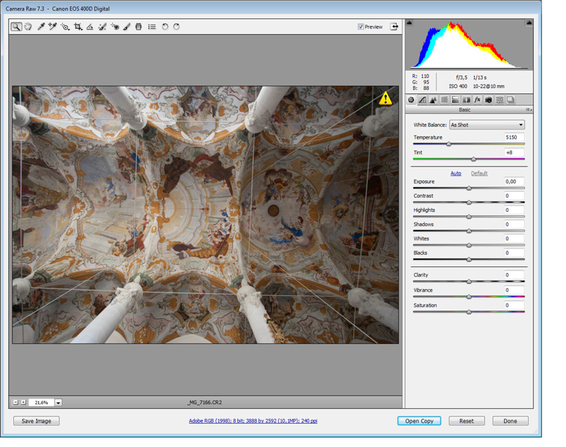Click the yellow warning triangle on image
This screenshot has height=447, width=566.
(386, 99)
